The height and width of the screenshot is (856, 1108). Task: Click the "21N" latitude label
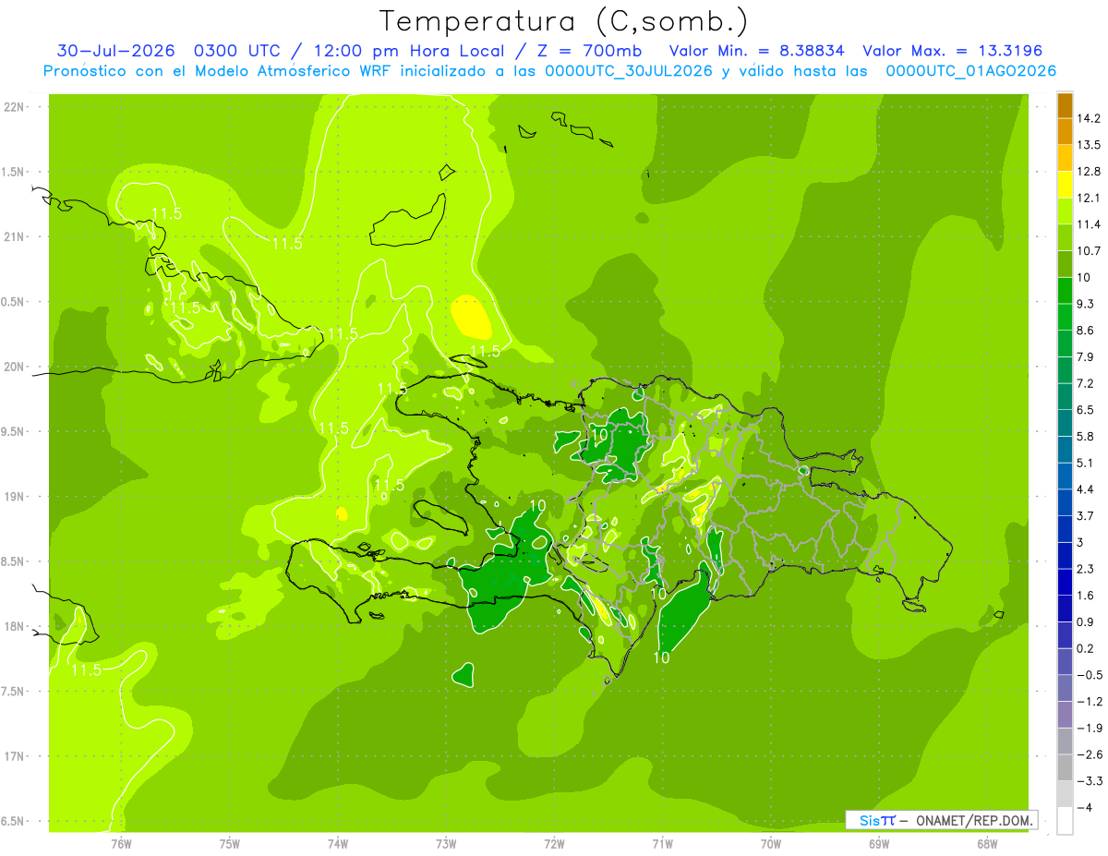click(x=14, y=236)
